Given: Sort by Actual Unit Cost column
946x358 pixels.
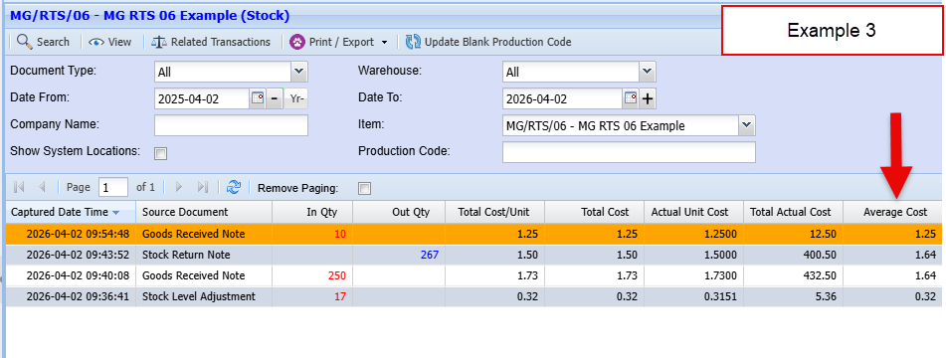Looking at the screenshot, I should 693,212.
